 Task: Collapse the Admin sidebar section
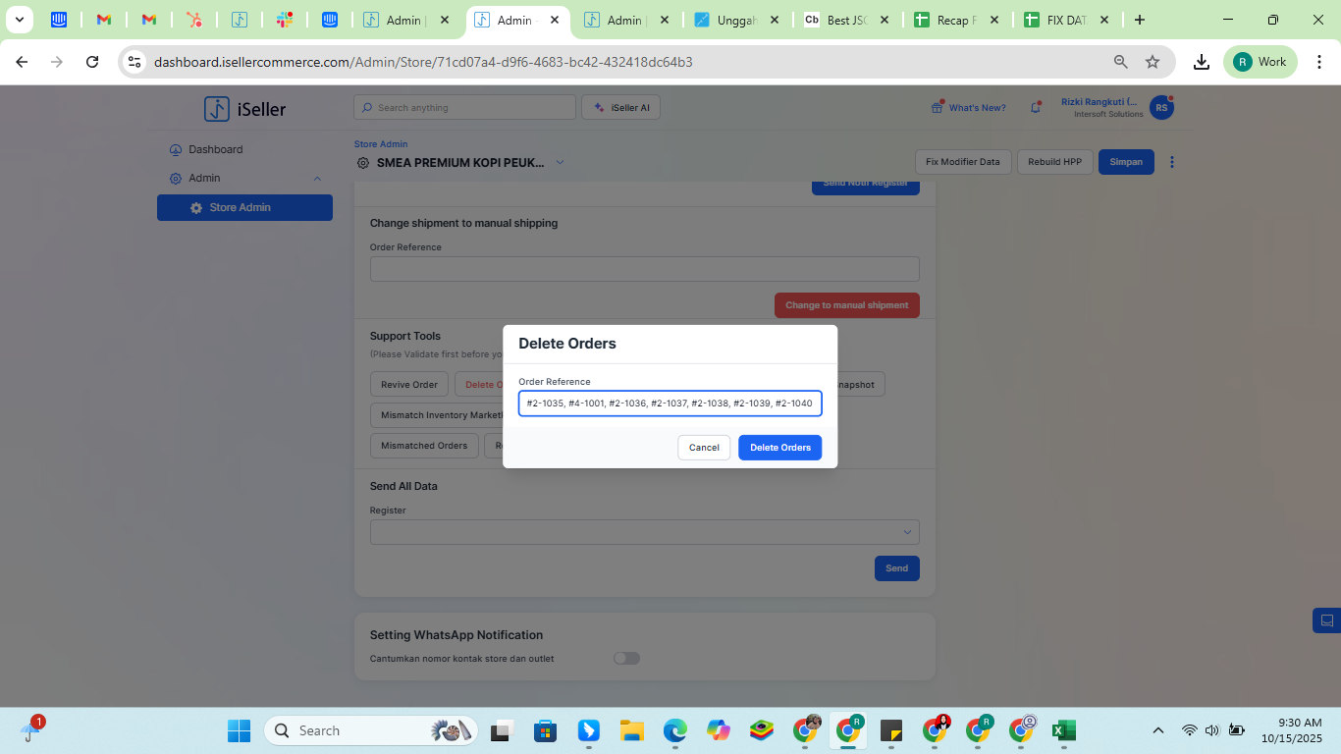[x=317, y=179]
